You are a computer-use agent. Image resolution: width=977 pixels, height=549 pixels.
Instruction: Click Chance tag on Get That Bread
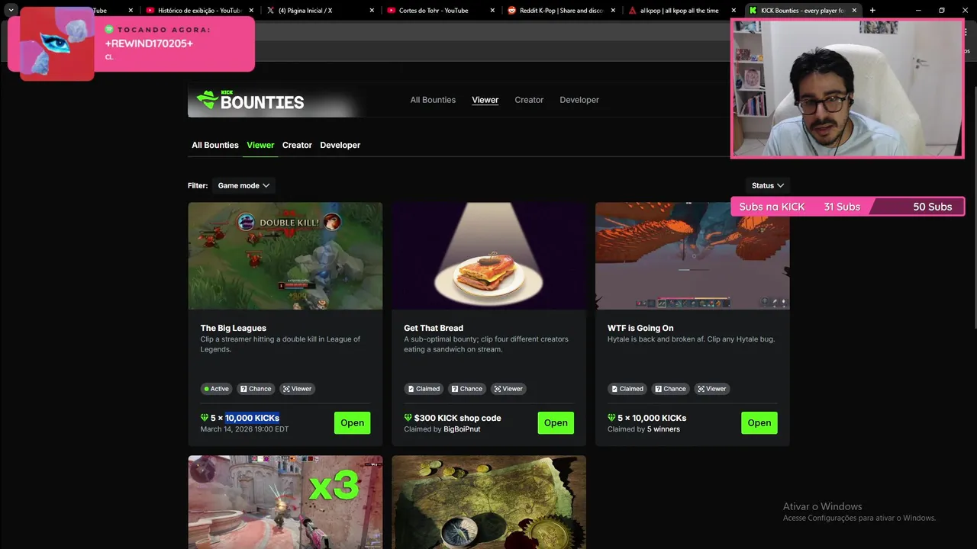point(467,389)
